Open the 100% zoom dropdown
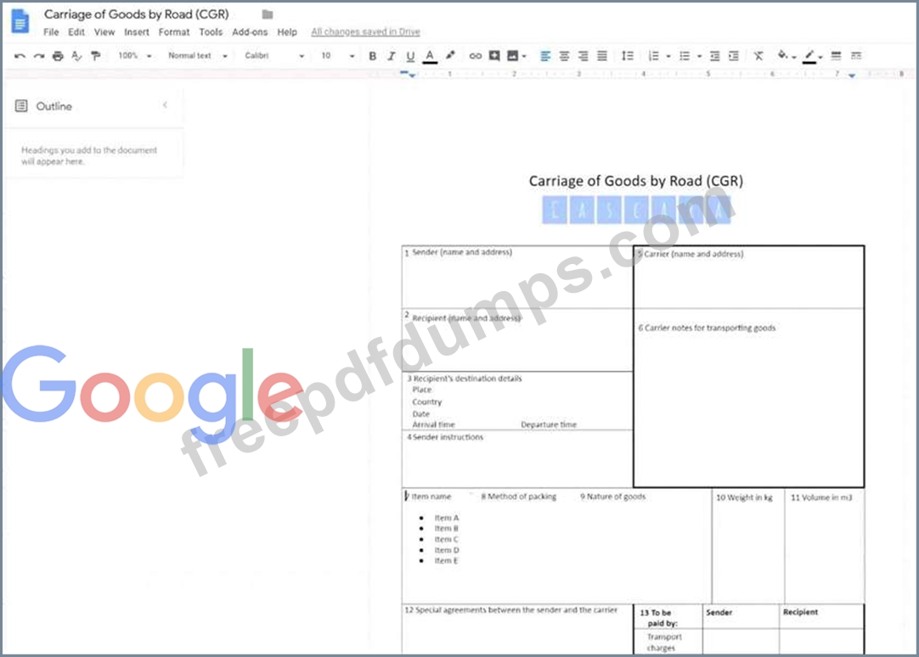The height and width of the screenshot is (657, 919). pos(135,56)
